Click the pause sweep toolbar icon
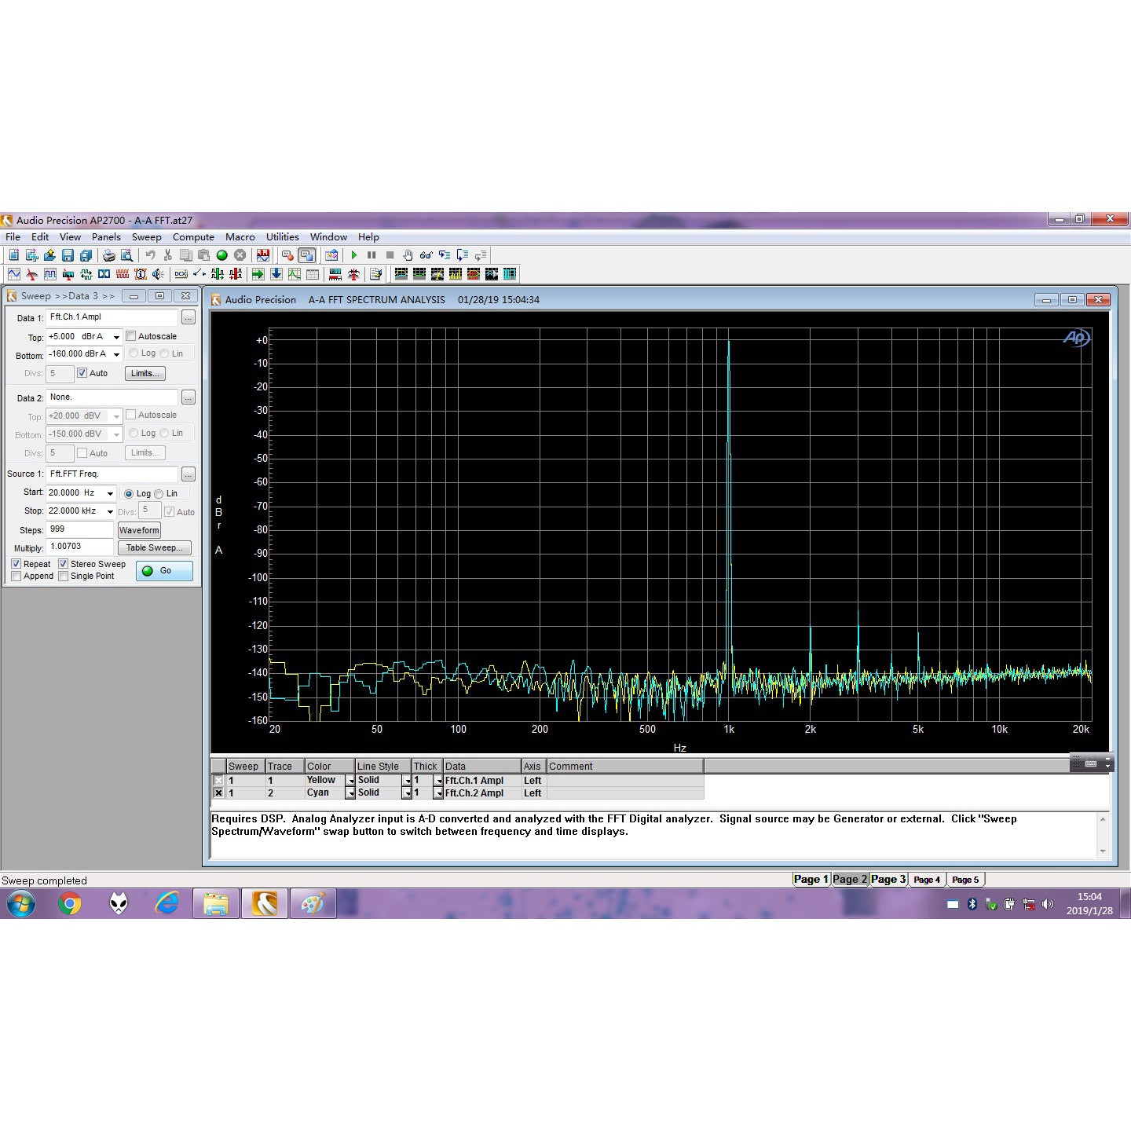The image size is (1131, 1131). click(372, 255)
